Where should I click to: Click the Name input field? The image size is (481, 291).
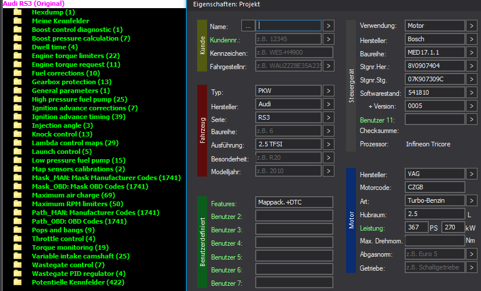coord(288,26)
